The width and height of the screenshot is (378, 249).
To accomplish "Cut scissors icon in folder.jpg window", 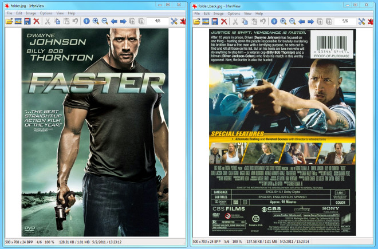I will [48, 21].
